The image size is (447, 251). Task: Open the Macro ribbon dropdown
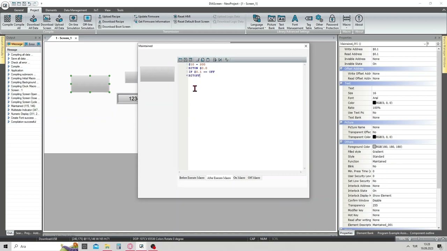pos(346,22)
